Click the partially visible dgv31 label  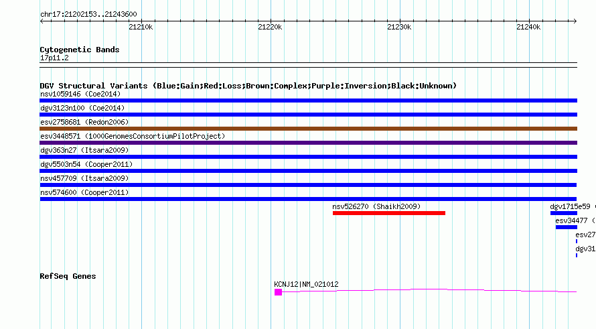(585, 249)
